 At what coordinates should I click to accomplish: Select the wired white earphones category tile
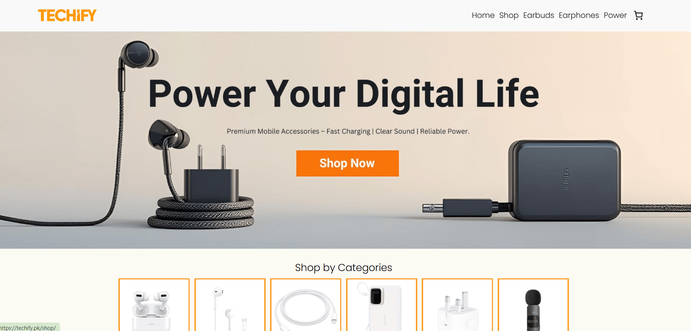pos(230,305)
